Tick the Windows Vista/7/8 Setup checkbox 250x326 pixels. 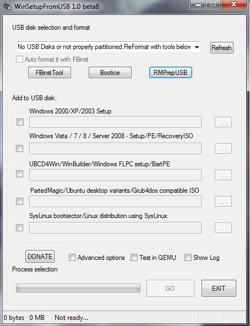(x=20, y=148)
